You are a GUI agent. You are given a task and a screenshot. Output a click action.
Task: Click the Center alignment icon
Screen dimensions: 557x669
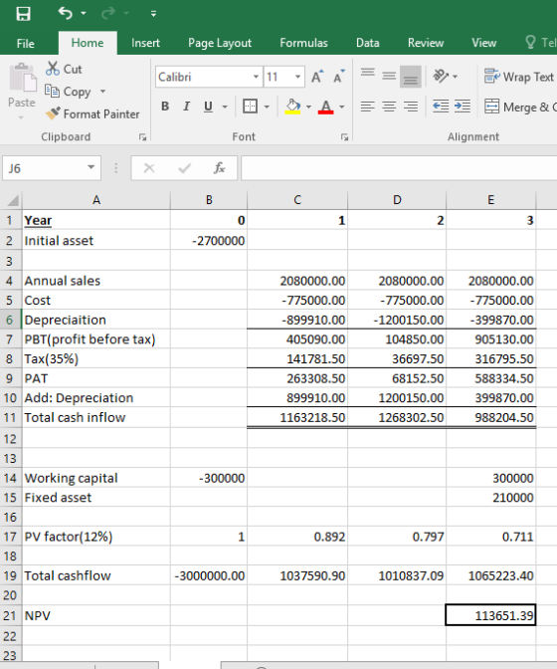(x=389, y=106)
